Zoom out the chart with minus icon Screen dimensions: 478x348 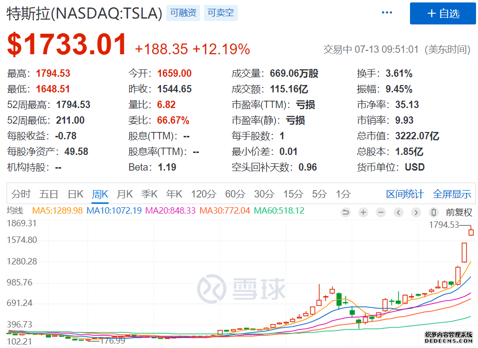click(x=381, y=212)
